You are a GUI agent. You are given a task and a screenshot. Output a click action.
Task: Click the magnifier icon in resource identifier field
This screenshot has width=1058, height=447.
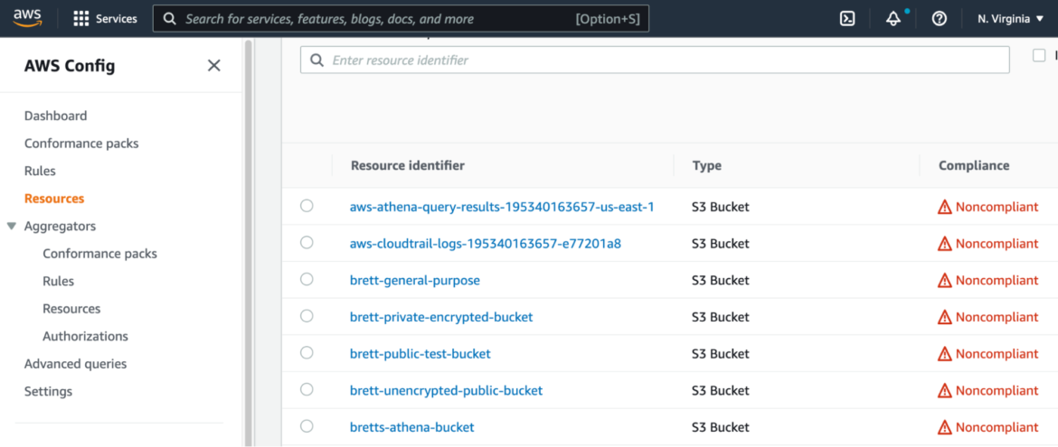[316, 60]
